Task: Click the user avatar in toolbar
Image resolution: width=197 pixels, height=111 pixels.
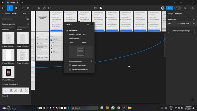Action: pos(163,8)
